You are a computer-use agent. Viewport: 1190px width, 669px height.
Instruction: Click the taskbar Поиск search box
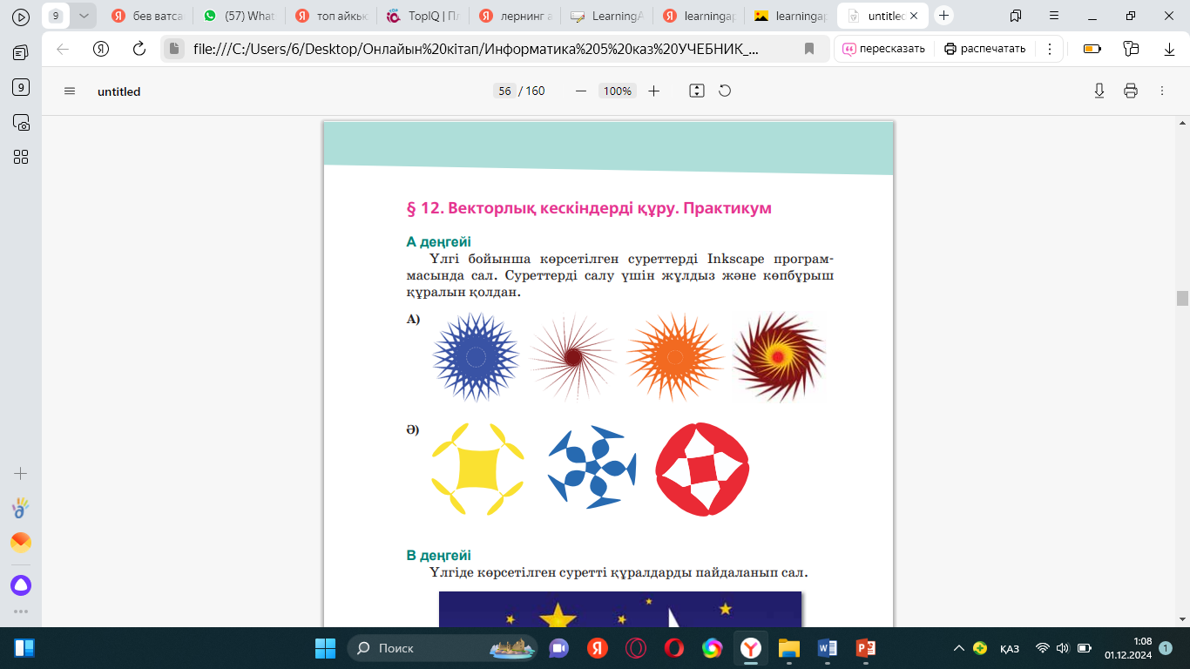pyautogui.click(x=442, y=648)
